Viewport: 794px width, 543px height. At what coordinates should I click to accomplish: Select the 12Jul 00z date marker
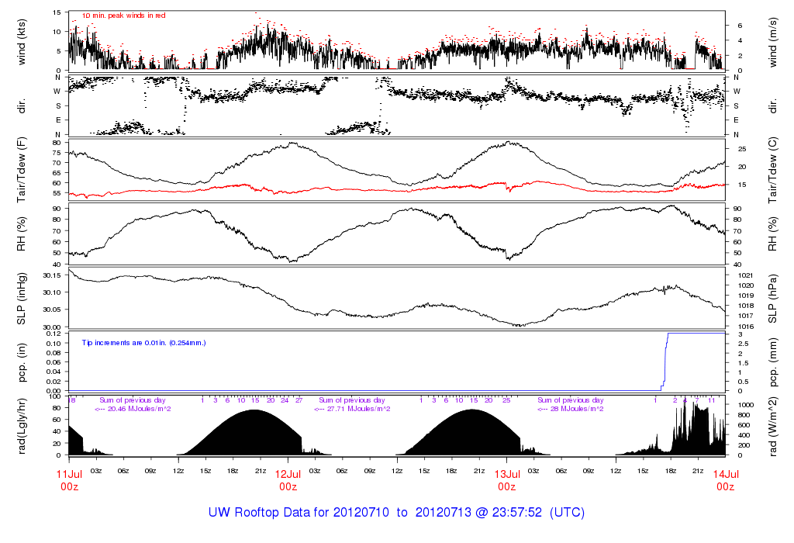[x=288, y=480]
